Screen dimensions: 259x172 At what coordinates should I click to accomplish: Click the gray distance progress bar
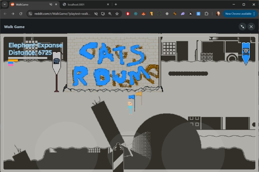click(x=28, y=58)
